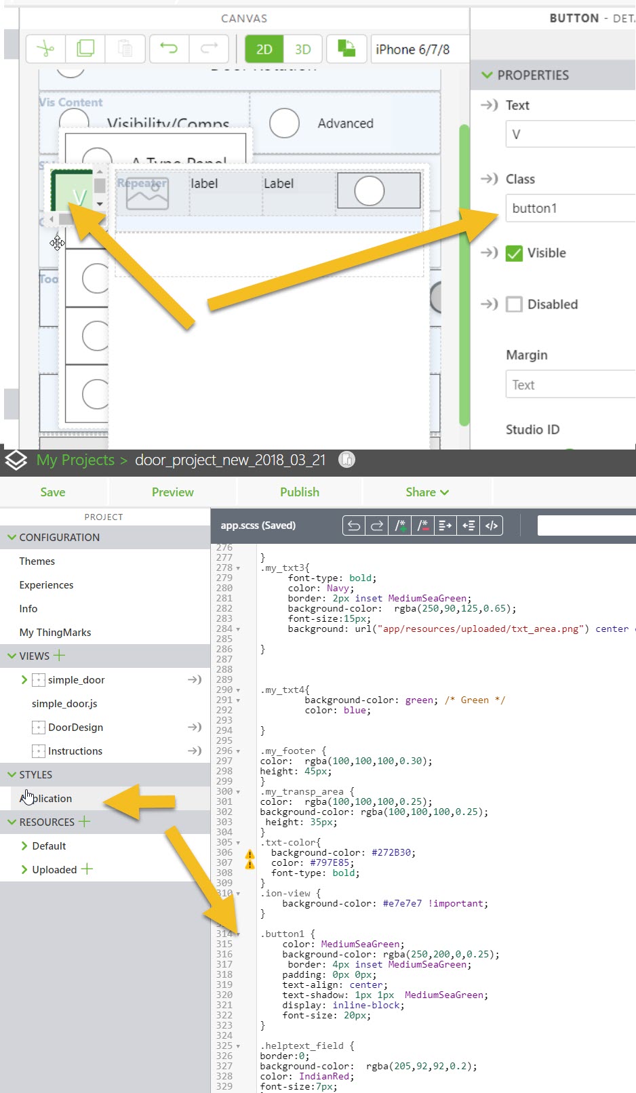Go to My Projects breadcrumb link
This screenshot has height=1093, width=636.
pos(75,460)
